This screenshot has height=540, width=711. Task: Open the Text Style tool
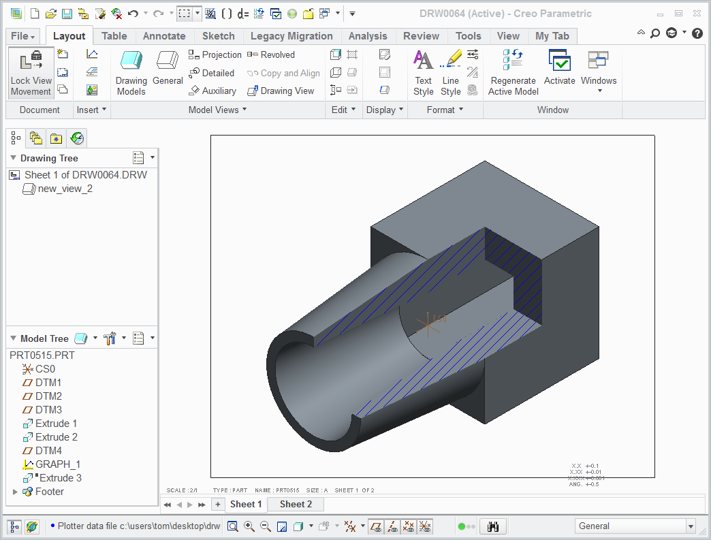(424, 73)
